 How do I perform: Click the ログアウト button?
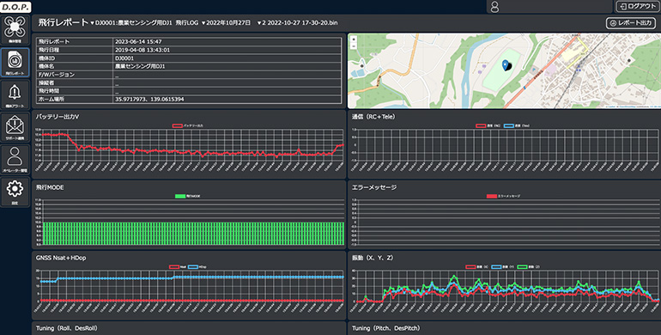(637, 6)
